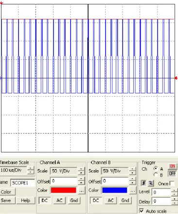
Task: Turn trigger ON
Action: (172, 166)
